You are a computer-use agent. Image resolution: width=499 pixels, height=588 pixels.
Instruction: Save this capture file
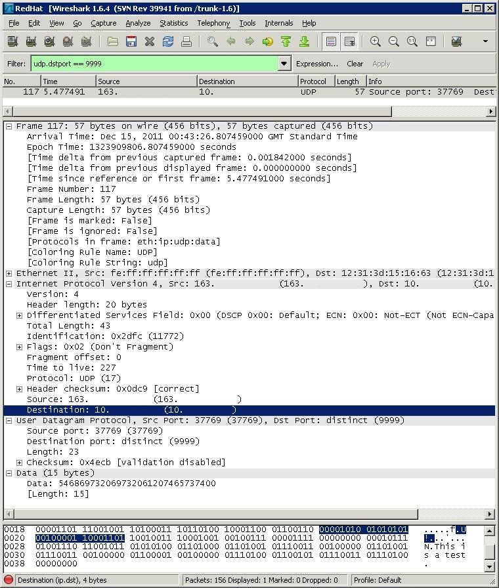[x=131, y=41]
